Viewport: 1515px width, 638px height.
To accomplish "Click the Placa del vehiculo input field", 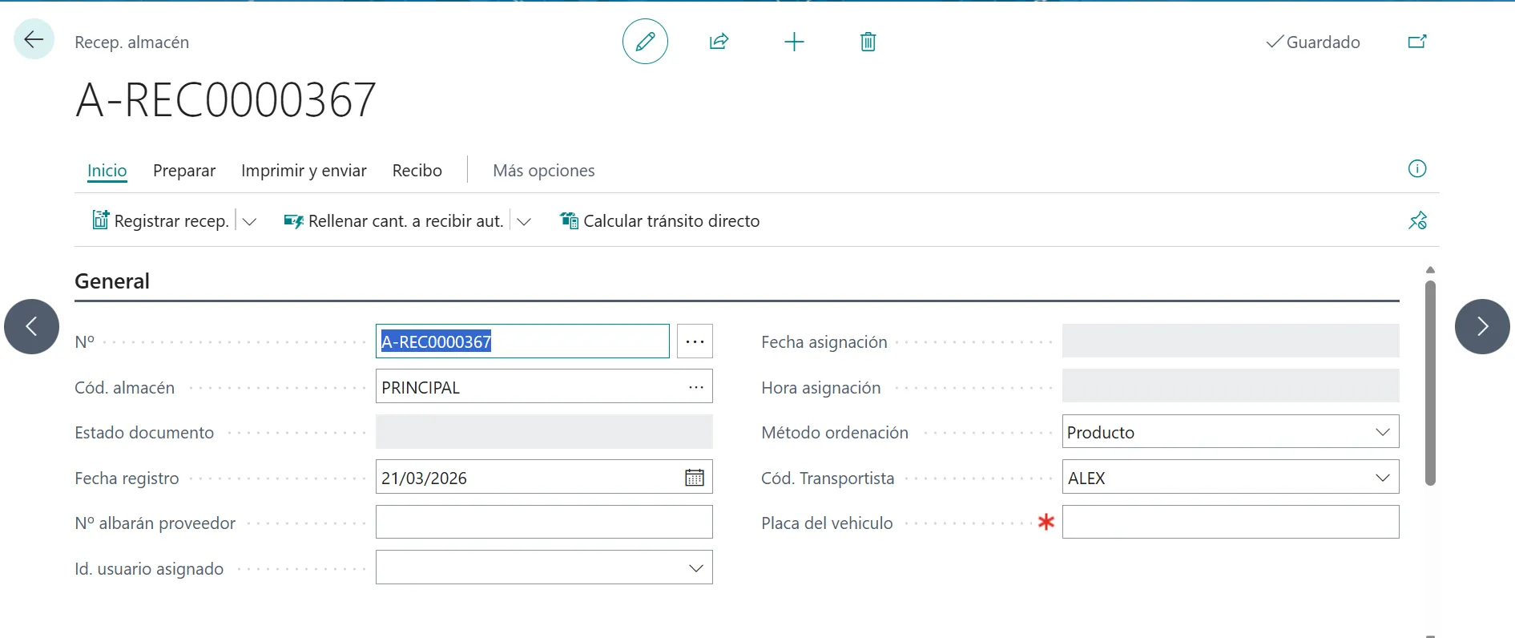I will click(x=1230, y=523).
